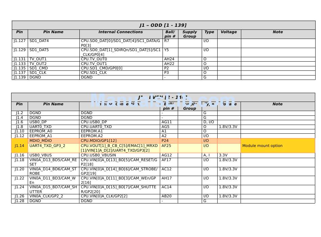Click pin cell "J1.129"

pos(20,50)
